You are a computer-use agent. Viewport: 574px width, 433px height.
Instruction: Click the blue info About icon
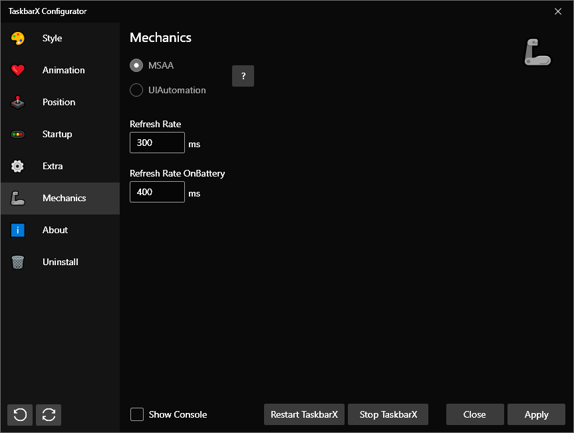(18, 230)
